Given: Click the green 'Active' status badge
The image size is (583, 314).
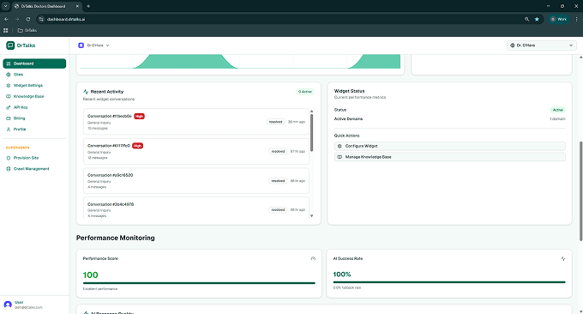Looking at the screenshot, I should tap(558, 110).
